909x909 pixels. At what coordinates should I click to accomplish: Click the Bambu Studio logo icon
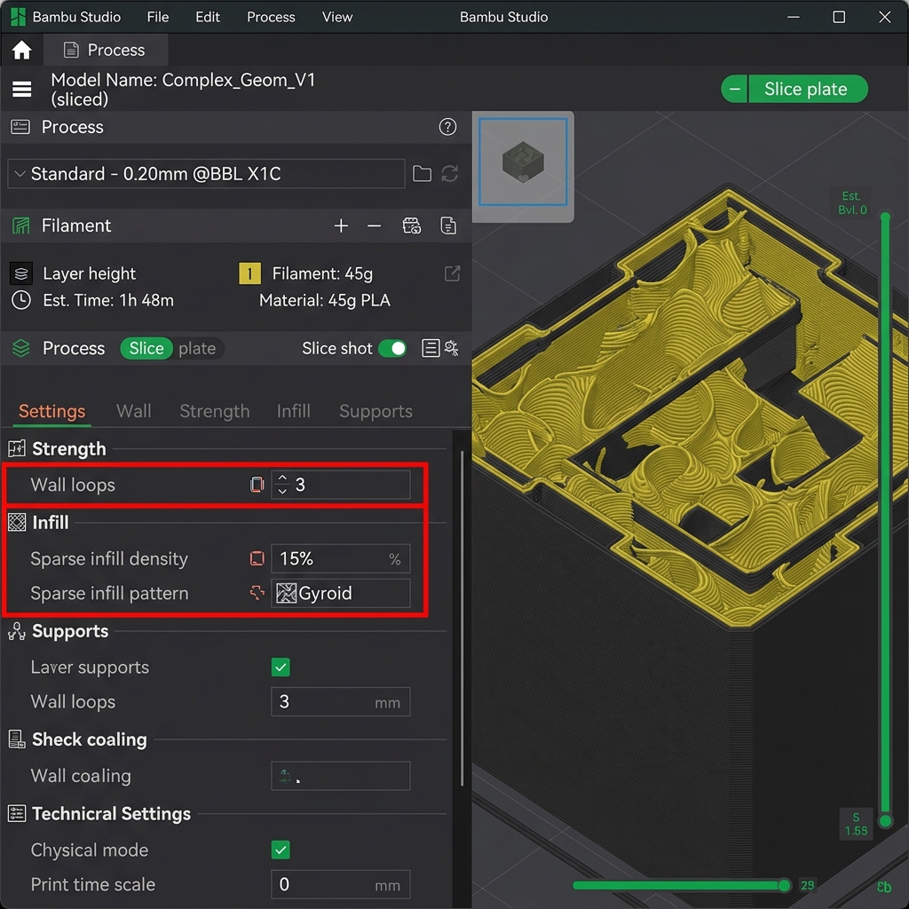coord(18,17)
